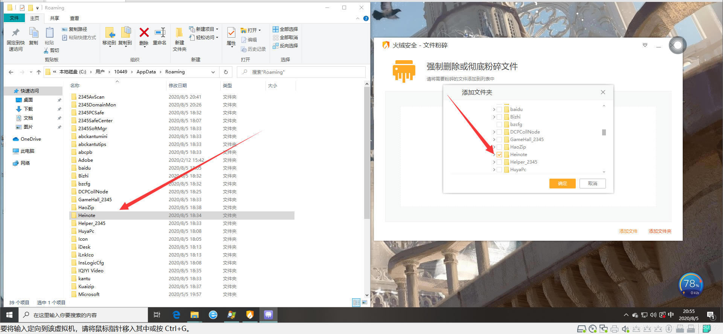723x334 pixels.
Task: Confirm with the orange 确定 button
Action: pyautogui.click(x=563, y=184)
